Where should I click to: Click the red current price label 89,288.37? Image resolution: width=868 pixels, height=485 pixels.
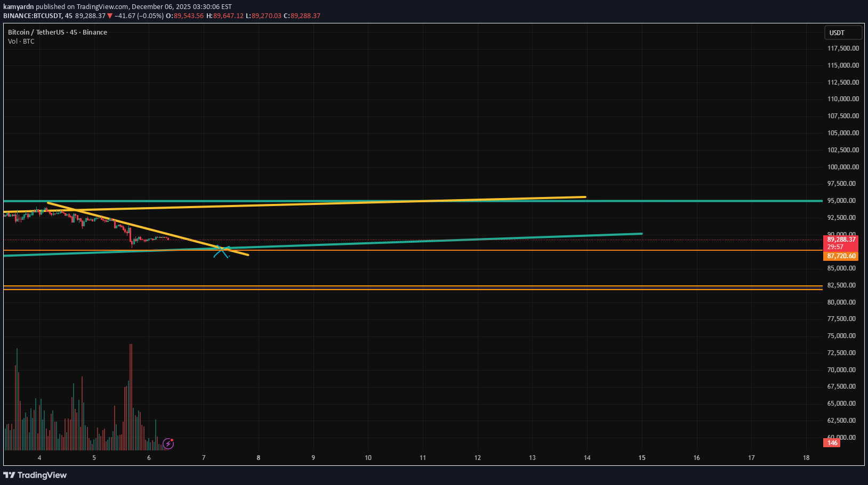841,240
